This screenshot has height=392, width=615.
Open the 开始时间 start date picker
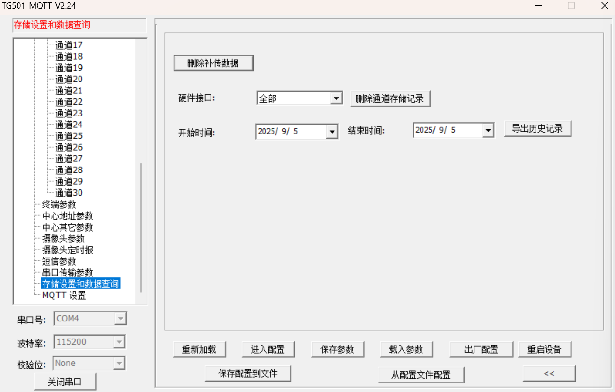(x=332, y=131)
